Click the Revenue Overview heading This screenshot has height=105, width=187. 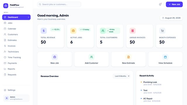click(x=50, y=76)
